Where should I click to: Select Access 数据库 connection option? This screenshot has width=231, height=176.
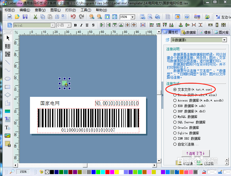coord(198,100)
